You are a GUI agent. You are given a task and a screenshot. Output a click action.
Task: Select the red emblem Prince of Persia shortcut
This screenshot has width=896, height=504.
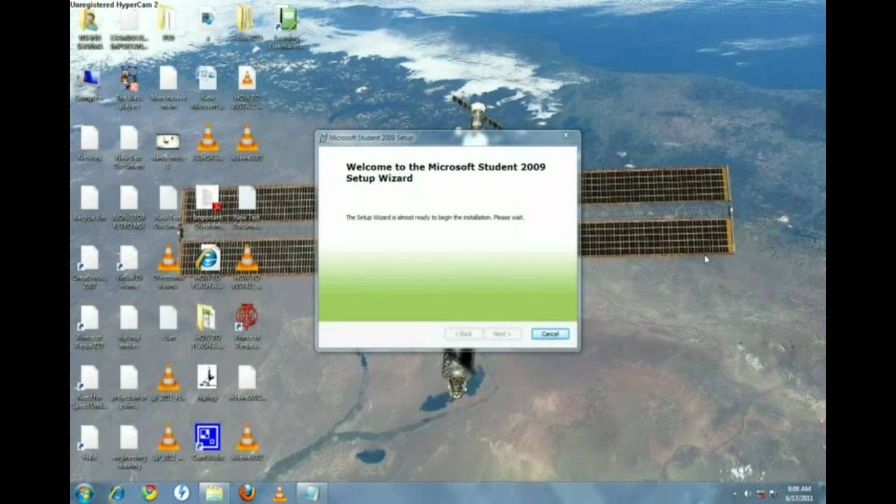[x=246, y=327]
